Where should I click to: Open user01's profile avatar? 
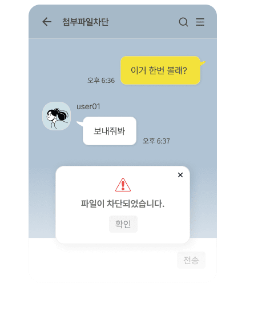point(57,116)
